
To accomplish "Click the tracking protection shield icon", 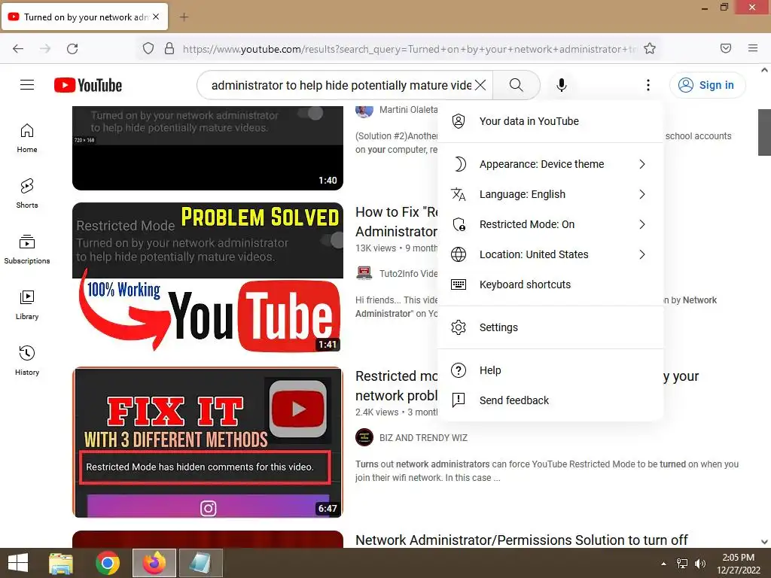I will tap(148, 49).
